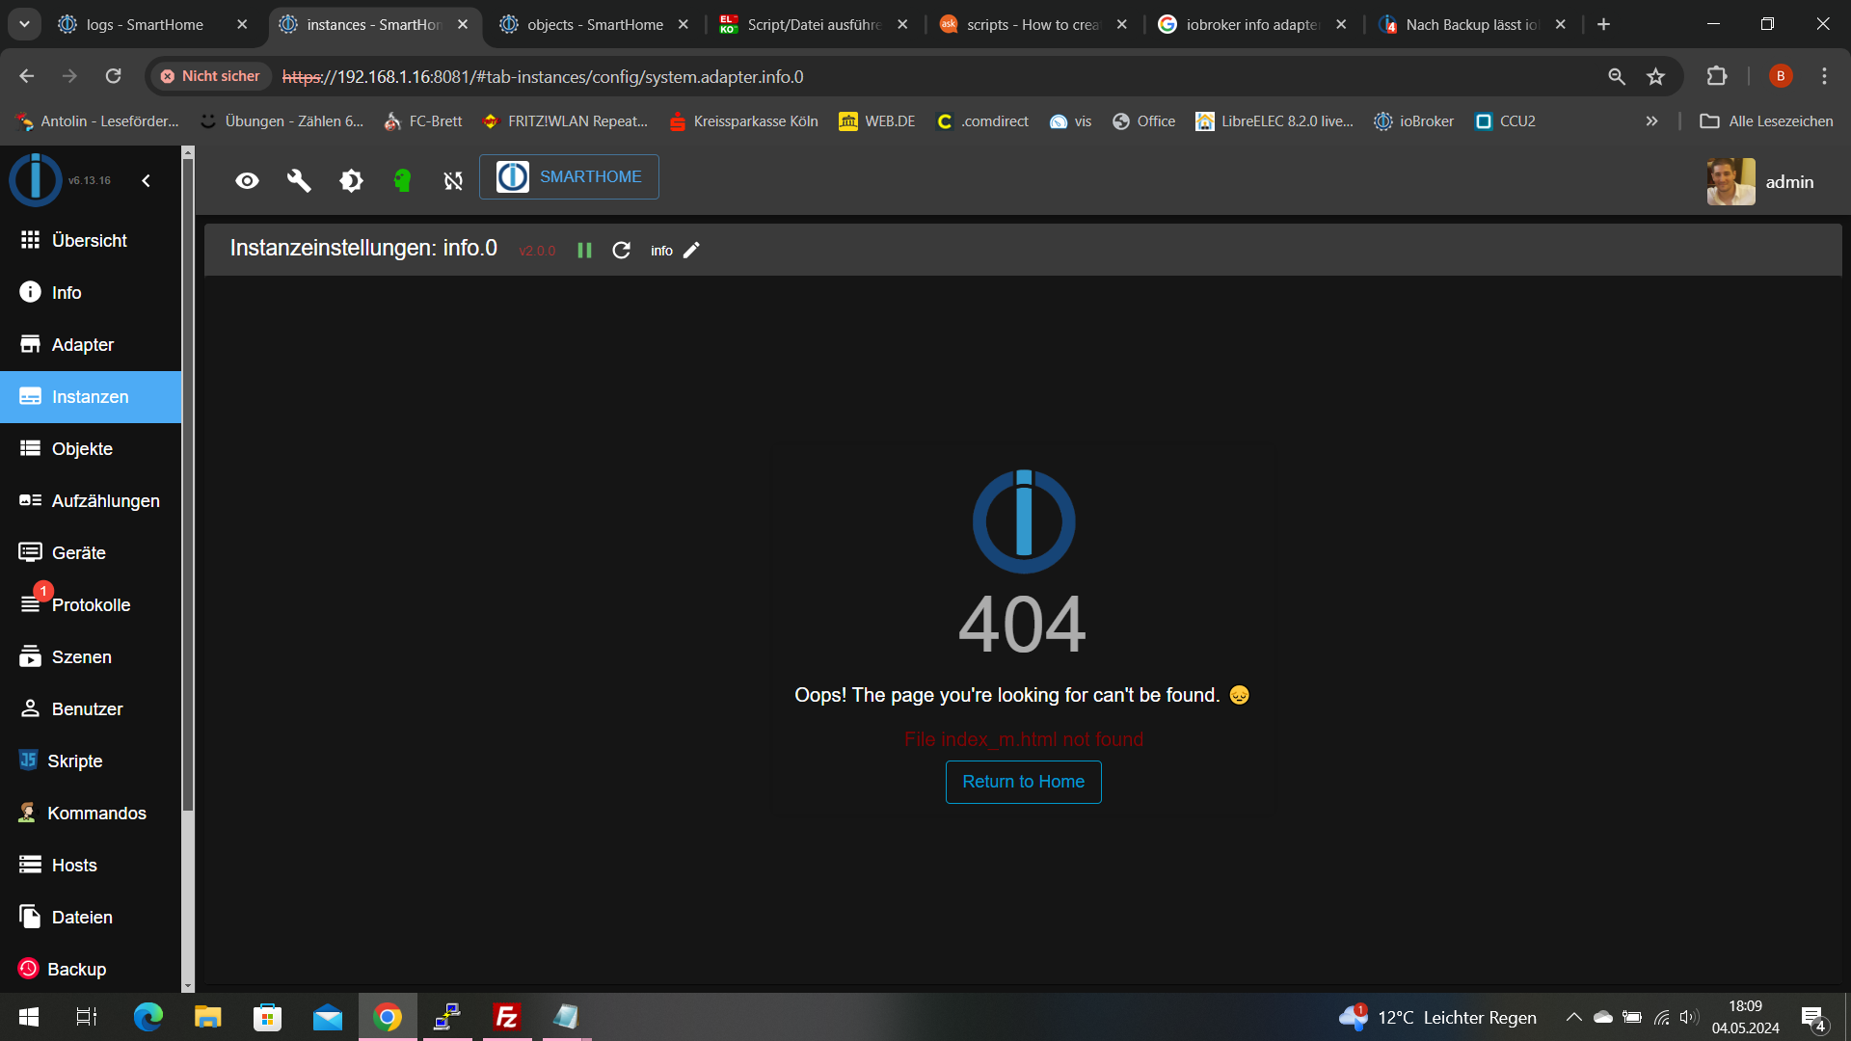Toggle the eye visibility icon in toolbar

coord(247,180)
